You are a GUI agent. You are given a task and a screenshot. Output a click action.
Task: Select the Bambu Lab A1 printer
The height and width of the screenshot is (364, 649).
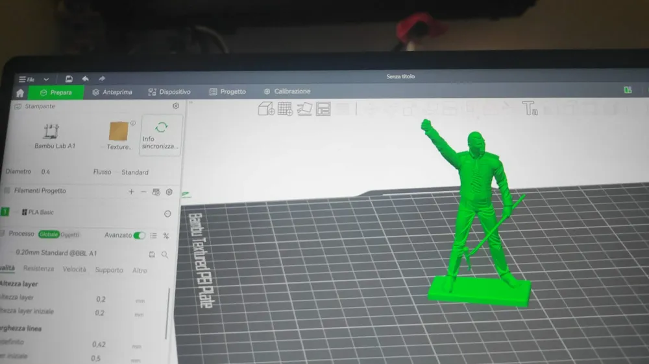coord(55,137)
